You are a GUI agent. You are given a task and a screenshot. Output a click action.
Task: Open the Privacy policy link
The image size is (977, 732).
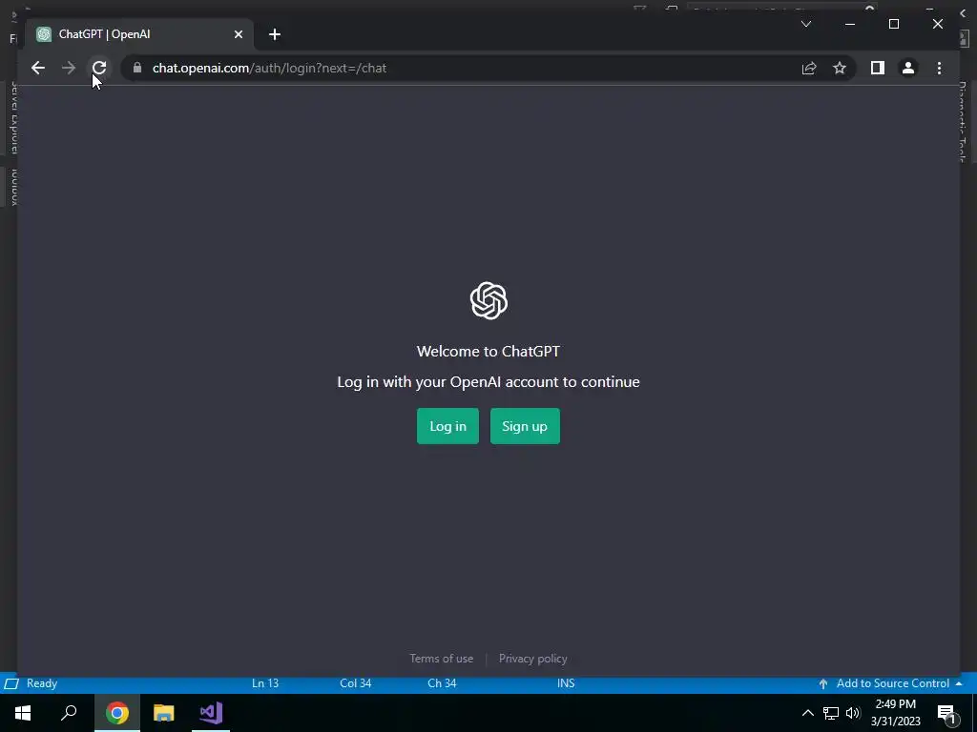pos(532,659)
